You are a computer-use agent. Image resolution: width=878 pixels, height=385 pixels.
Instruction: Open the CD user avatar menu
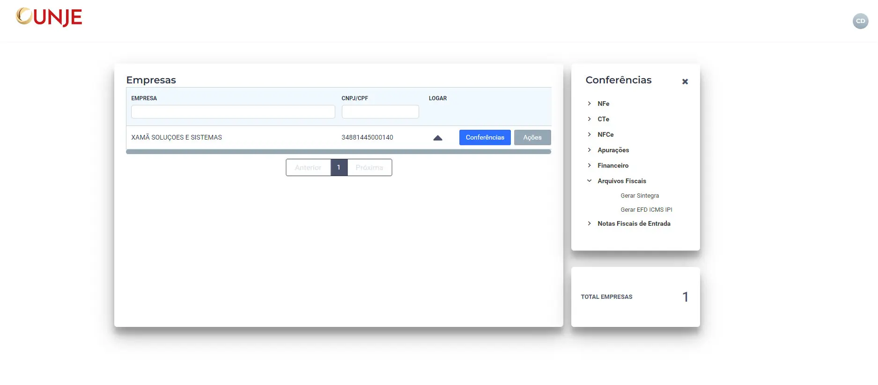pos(860,21)
